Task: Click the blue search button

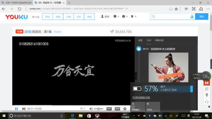Action: (x=202, y=17)
